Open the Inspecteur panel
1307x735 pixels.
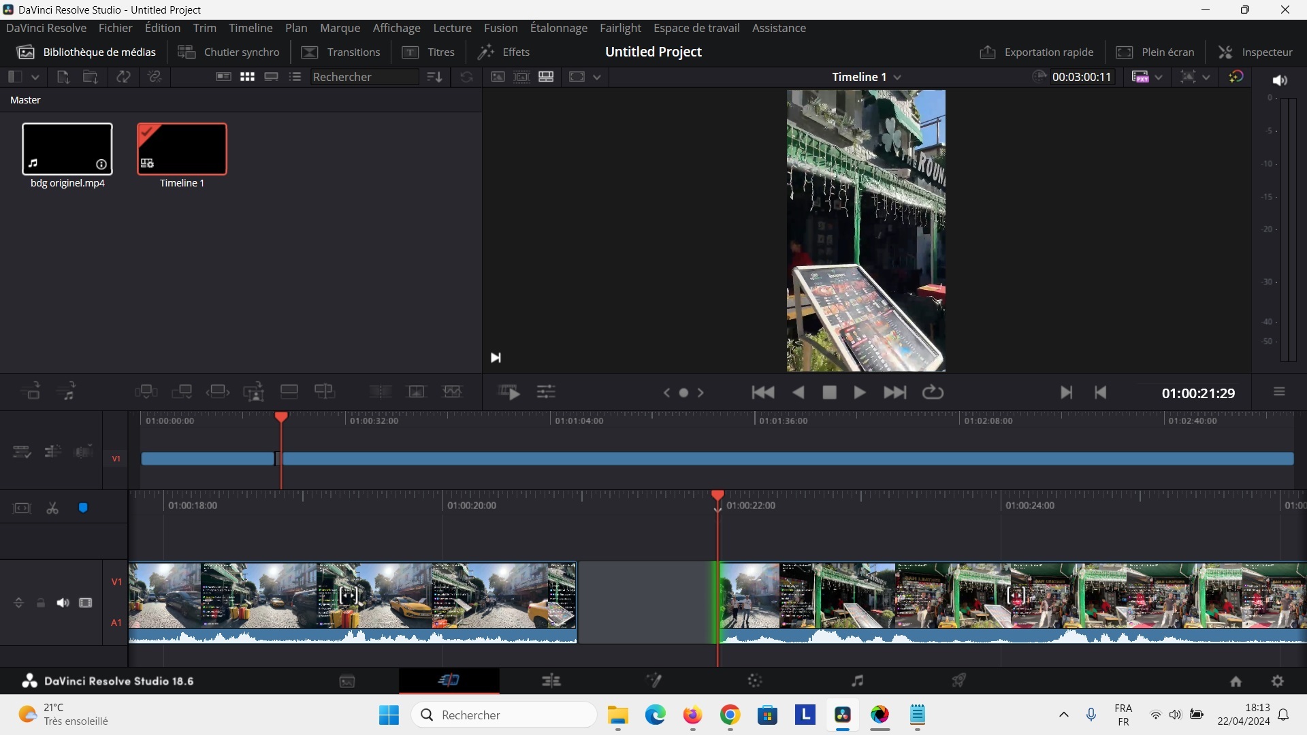pyautogui.click(x=1255, y=52)
